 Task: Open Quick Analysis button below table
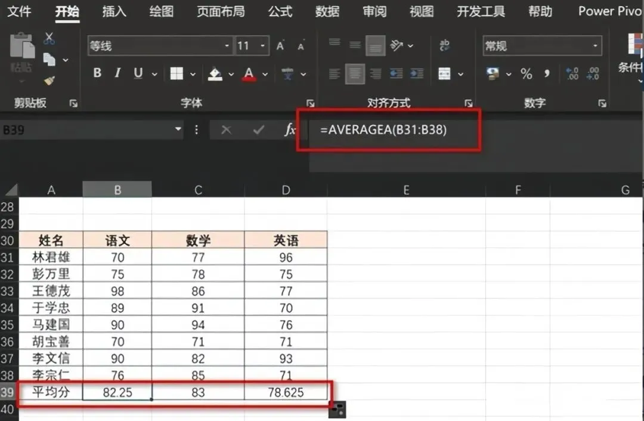click(x=337, y=409)
